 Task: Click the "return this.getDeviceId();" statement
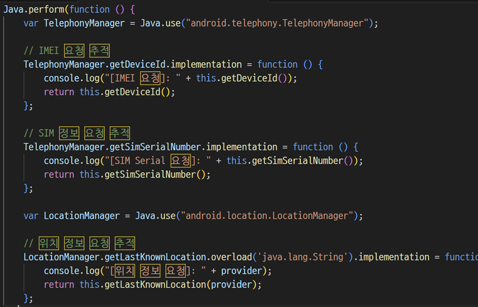(109, 92)
